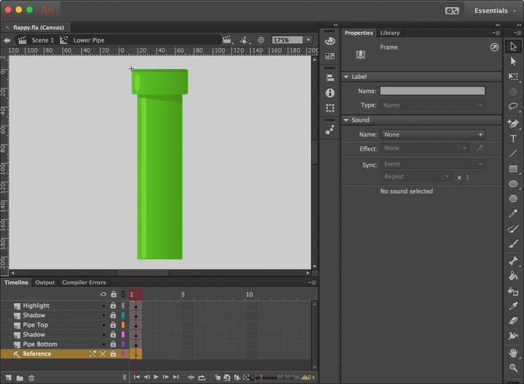Screen dimensions: 524x384
Task: Switch to the Library tab
Action: (390, 33)
